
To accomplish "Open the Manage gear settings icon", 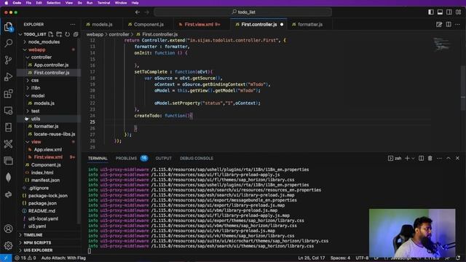I will pyautogui.click(x=8, y=245).
